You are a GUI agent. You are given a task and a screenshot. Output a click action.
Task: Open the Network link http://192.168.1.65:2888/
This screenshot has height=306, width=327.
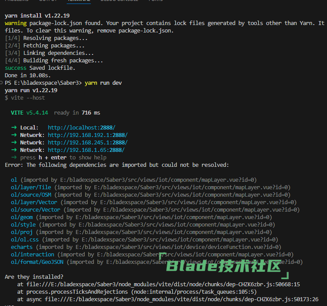[x=86, y=150]
